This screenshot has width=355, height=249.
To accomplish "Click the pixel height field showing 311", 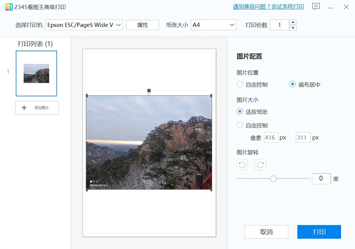I will 303,138.
